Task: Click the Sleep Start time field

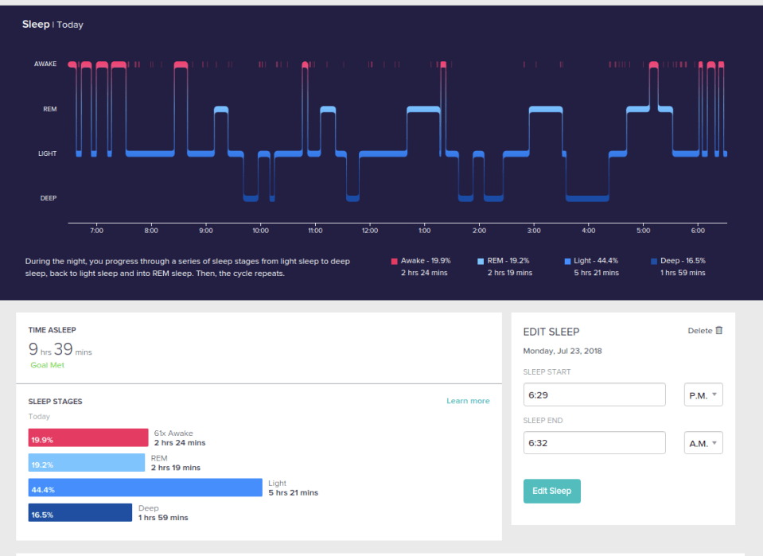Action: (594, 395)
